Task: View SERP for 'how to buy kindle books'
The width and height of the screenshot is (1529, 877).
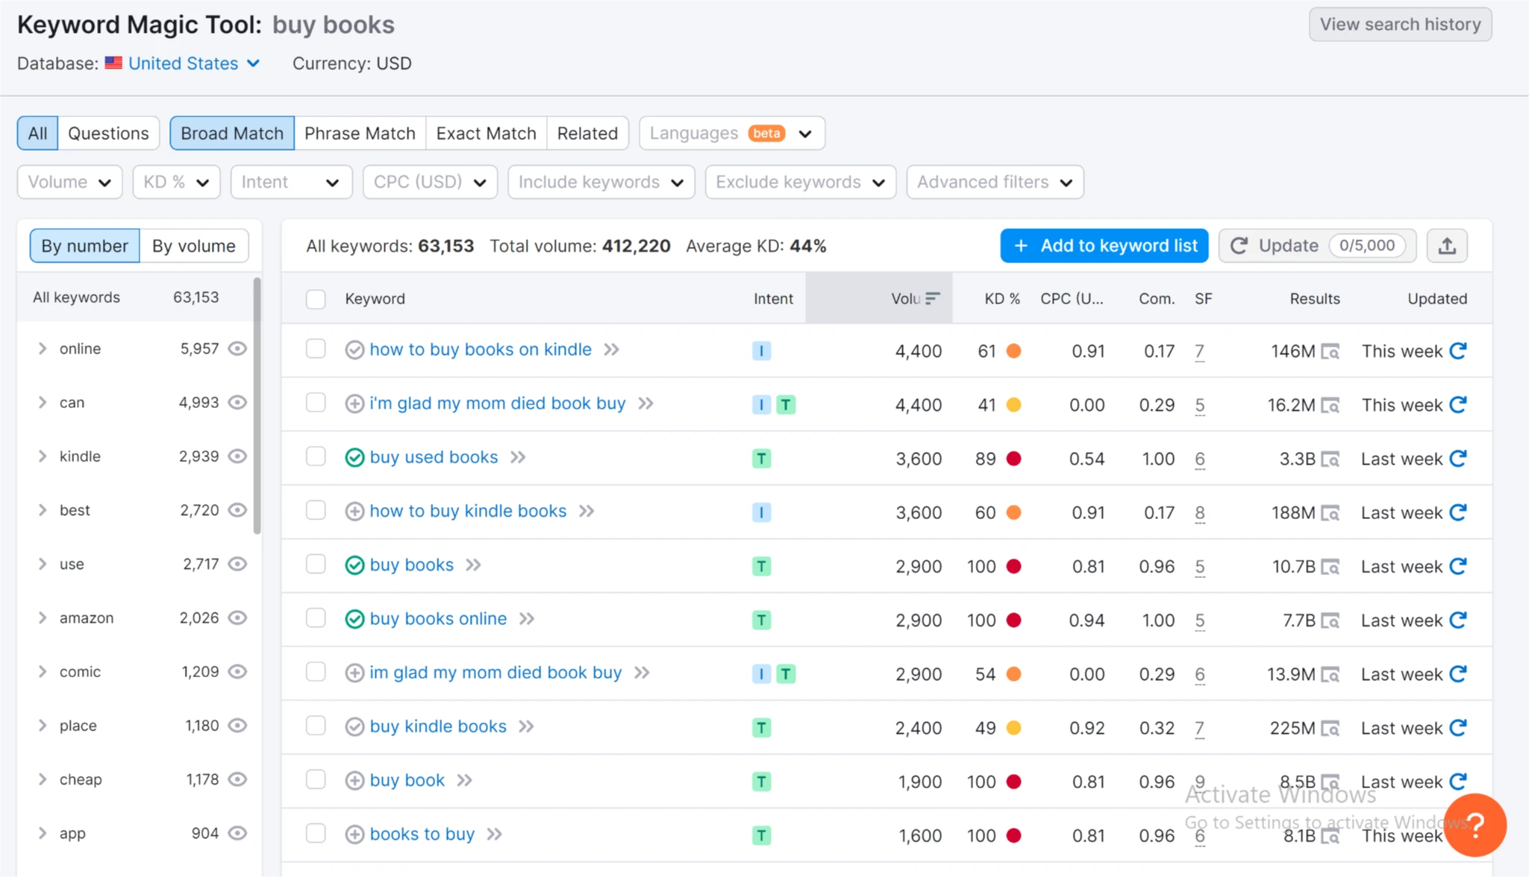Action: click(1330, 513)
